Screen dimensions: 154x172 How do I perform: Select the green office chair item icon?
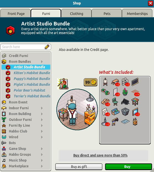[x=115, y=102]
